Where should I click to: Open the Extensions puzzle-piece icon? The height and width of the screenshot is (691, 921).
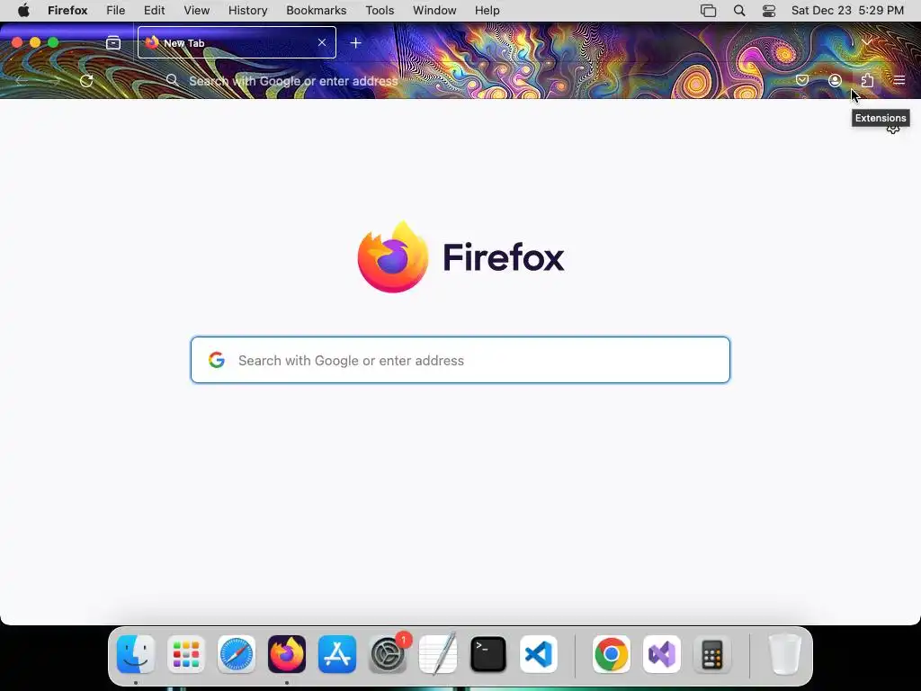click(867, 80)
